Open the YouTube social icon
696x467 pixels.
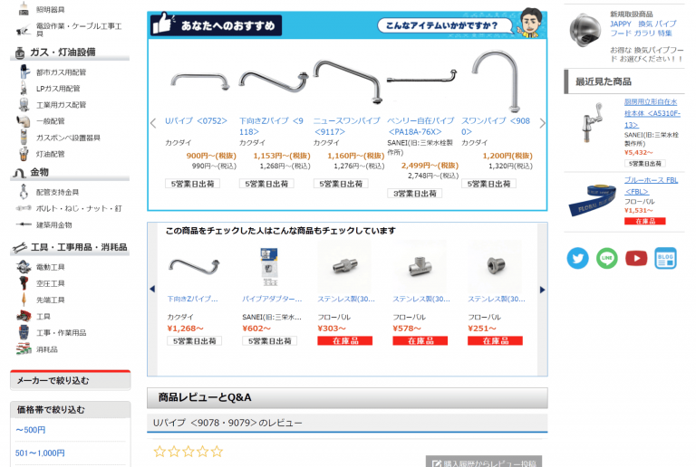tap(636, 258)
